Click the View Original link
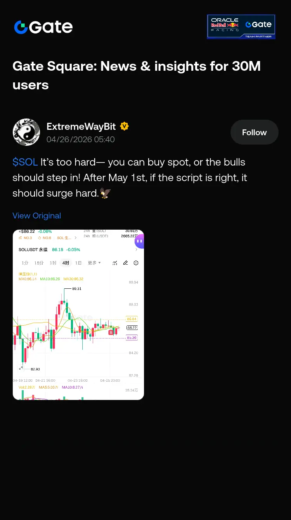The width and height of the screenshot is (291, 520). (x=36, y=216)
